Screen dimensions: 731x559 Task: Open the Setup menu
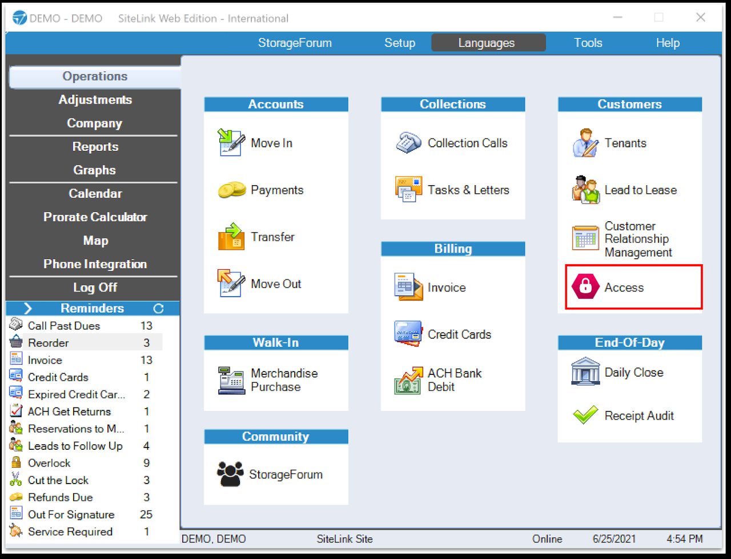(x=400, y=43)
